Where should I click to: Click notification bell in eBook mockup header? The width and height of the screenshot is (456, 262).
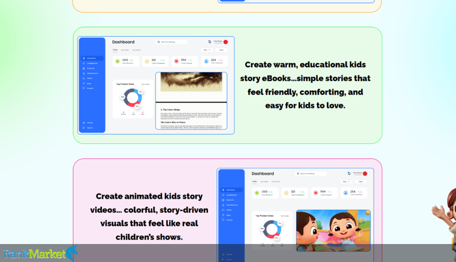coord(210,42)
